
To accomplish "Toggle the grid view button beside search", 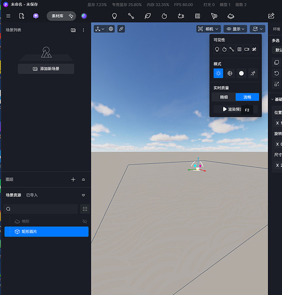I will 85,209.
